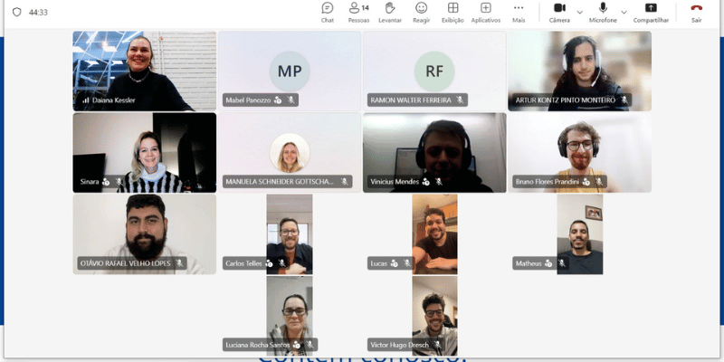
Task: Select Manuela Schneider's profile photo
Action: [290, 153]
